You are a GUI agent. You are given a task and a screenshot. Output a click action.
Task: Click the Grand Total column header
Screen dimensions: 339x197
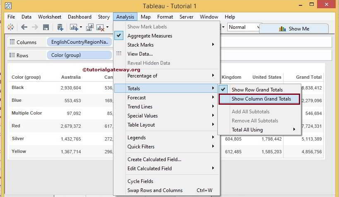309,77
